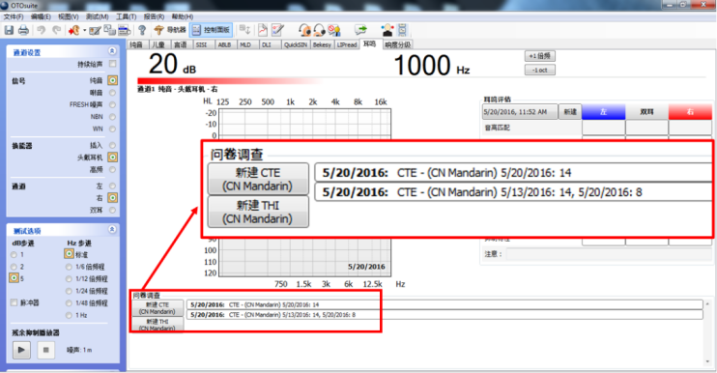Click the second headset icon
This screenshot has height=373, width=717.
(319, 30)
